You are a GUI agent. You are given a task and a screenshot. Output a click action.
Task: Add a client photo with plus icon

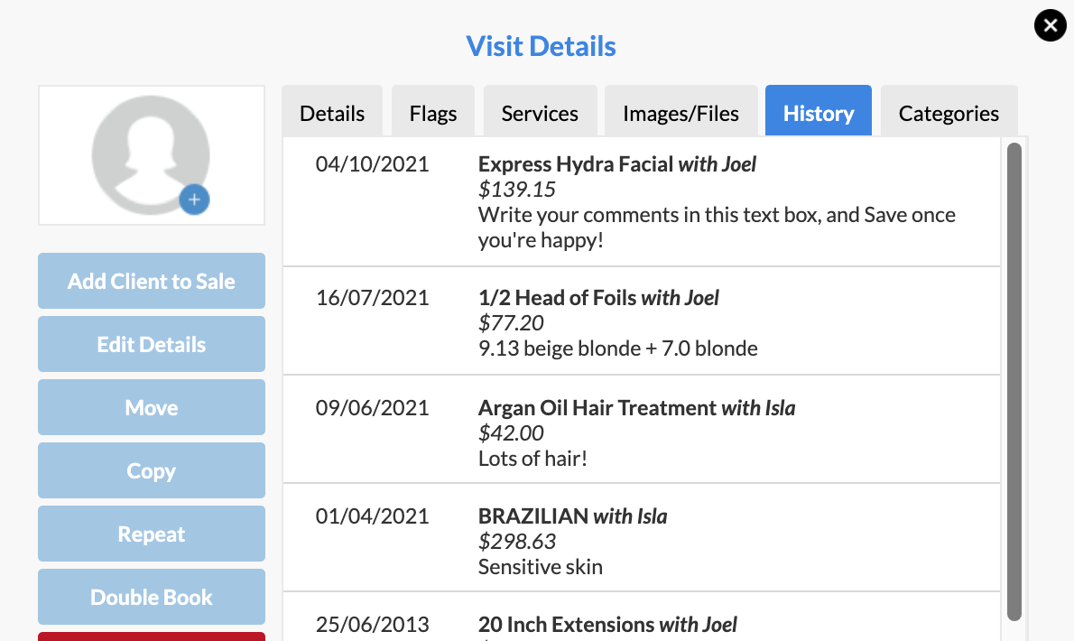coord(195,200)
